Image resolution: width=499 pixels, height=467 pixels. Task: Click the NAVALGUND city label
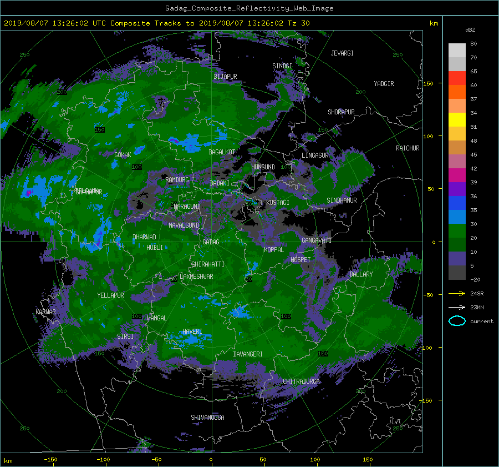point(184,225)
